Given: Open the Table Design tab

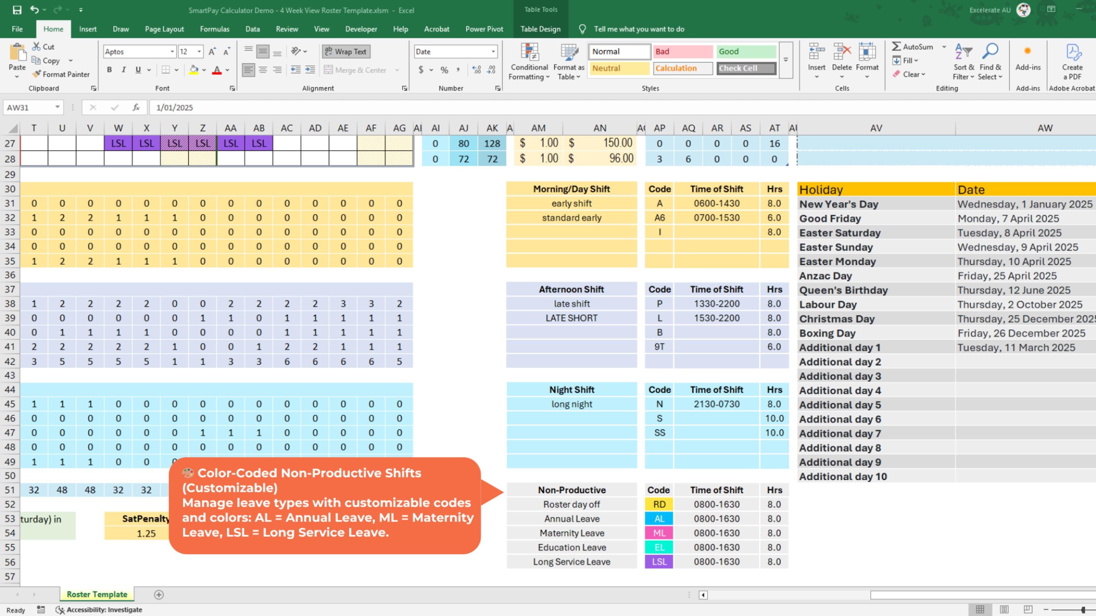Looking at the screenshot, I should (x=540, y=29).
